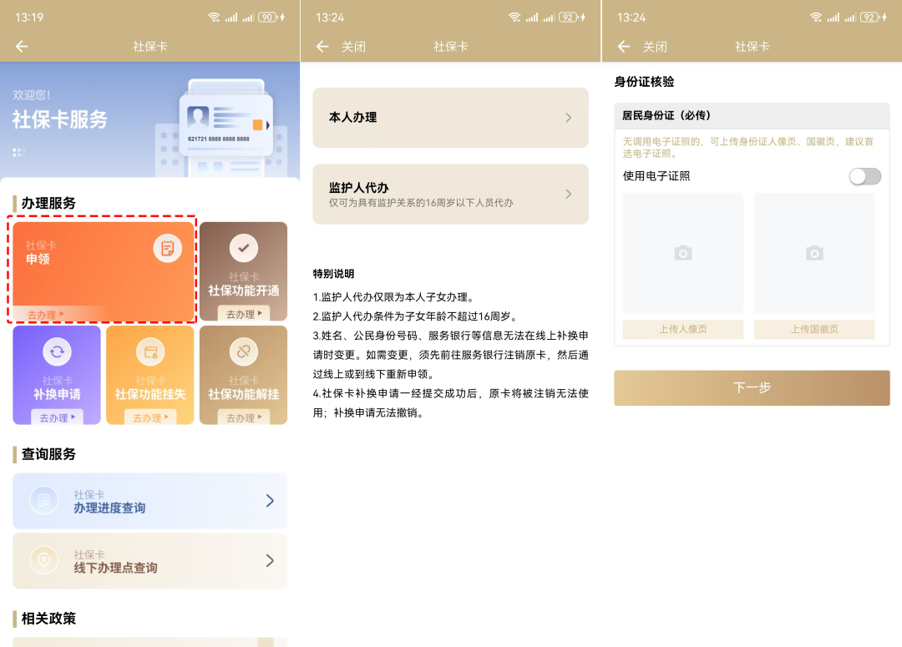Tap the back arrow on the first screen
This screenshot has height=647, width=902.
point(22,47)
